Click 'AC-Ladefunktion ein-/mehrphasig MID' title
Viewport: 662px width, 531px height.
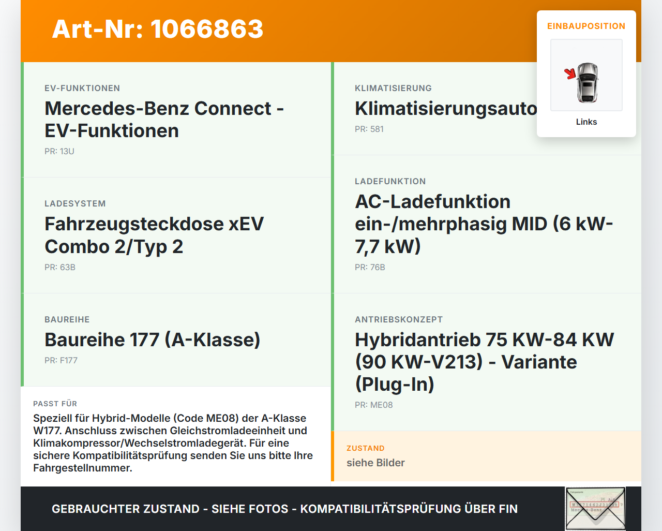(x=484, y=224)
